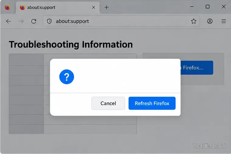Open the shield tracking protection icon

pyautogui.click(x=49, y=21)
